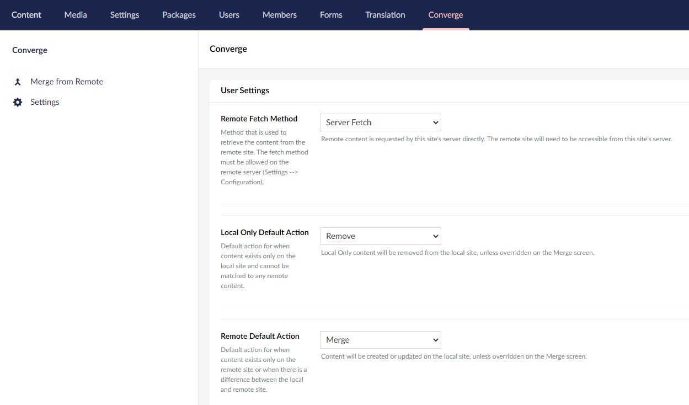Click the Remote Default Action description paragraph

coord(264,370)
